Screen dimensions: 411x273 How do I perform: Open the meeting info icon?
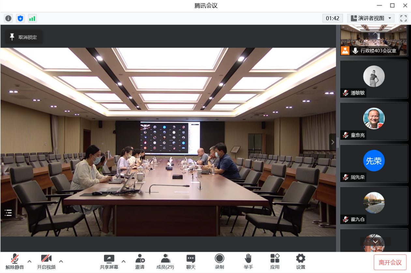click(8, 18)
